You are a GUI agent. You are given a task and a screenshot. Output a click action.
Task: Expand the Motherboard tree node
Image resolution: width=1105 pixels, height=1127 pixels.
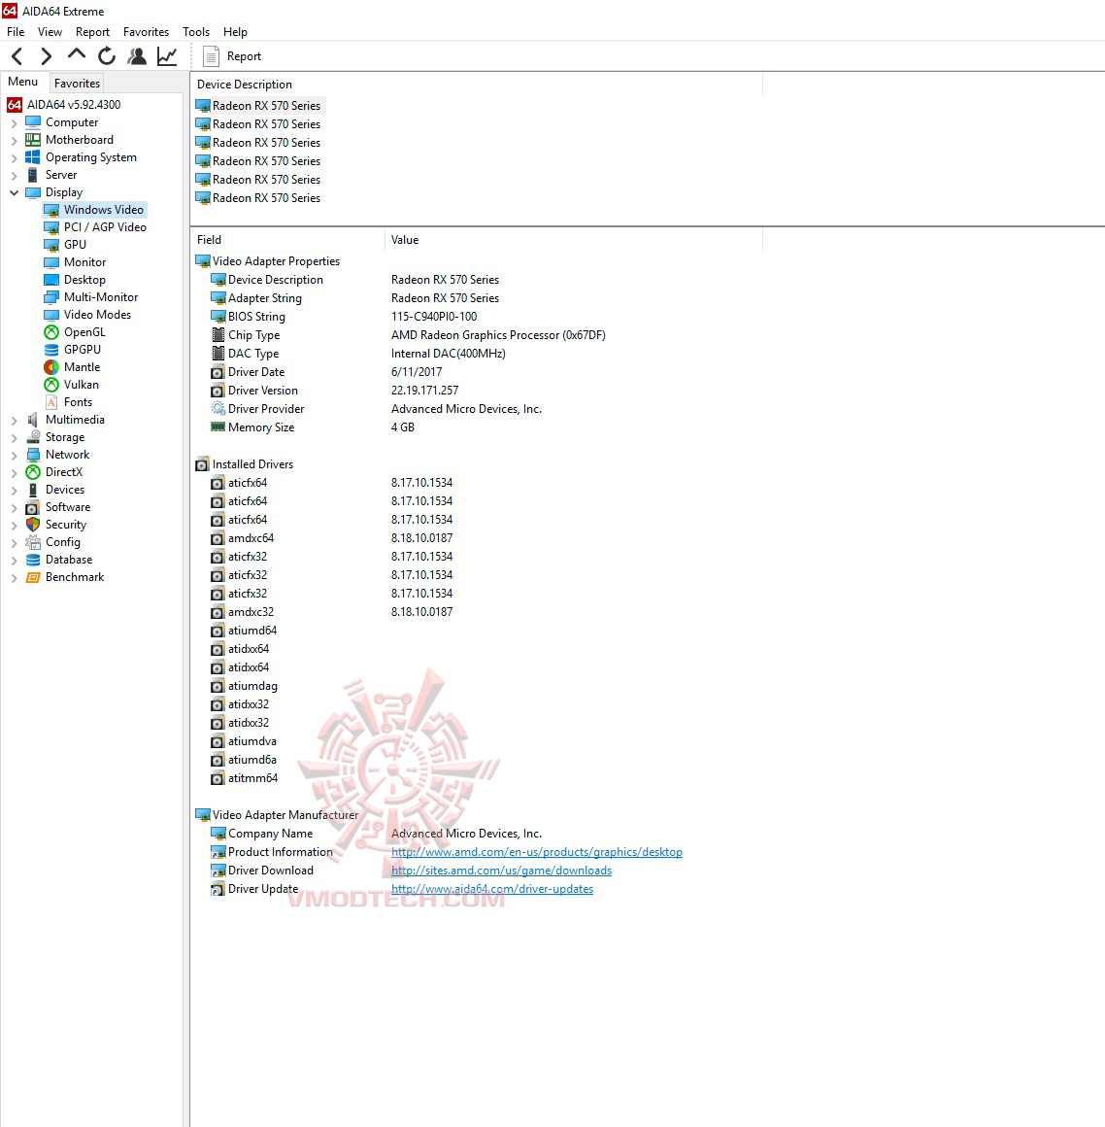click(14, 140)
